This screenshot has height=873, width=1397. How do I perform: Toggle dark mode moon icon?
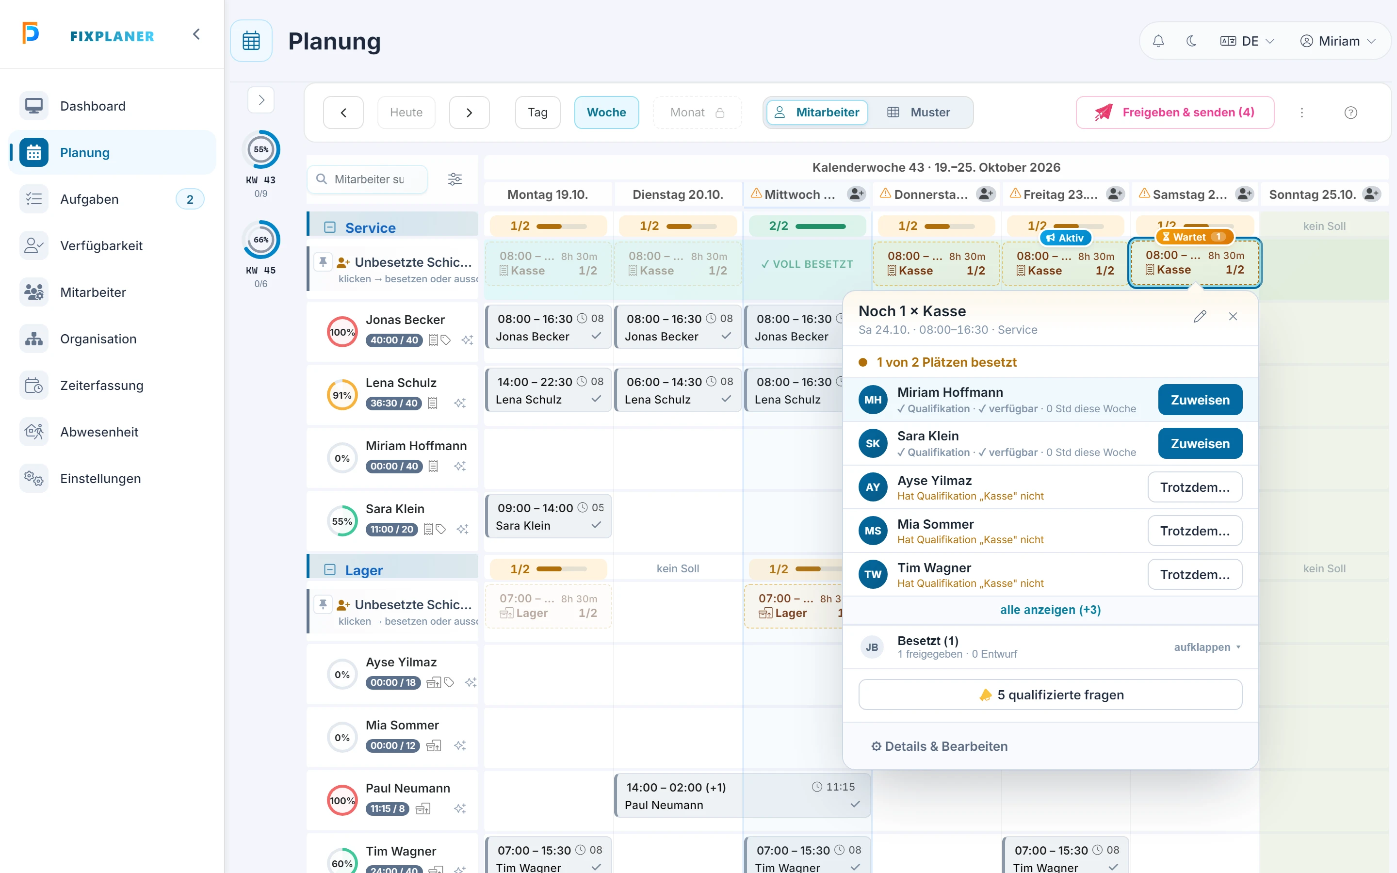(x=1191, y=41)
